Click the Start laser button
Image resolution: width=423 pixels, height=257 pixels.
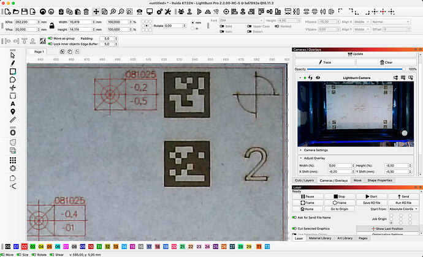372,196
